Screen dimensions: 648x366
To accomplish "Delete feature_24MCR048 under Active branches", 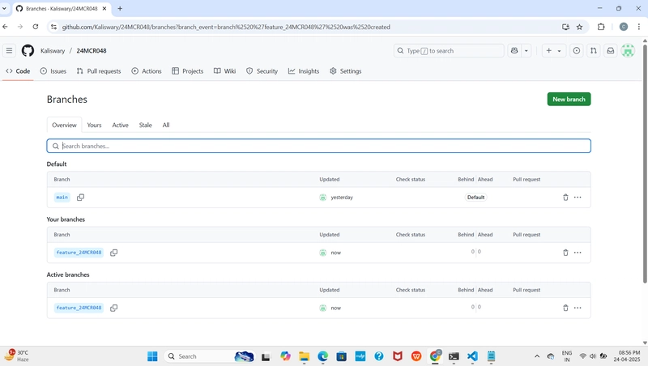I will [565, 308].
